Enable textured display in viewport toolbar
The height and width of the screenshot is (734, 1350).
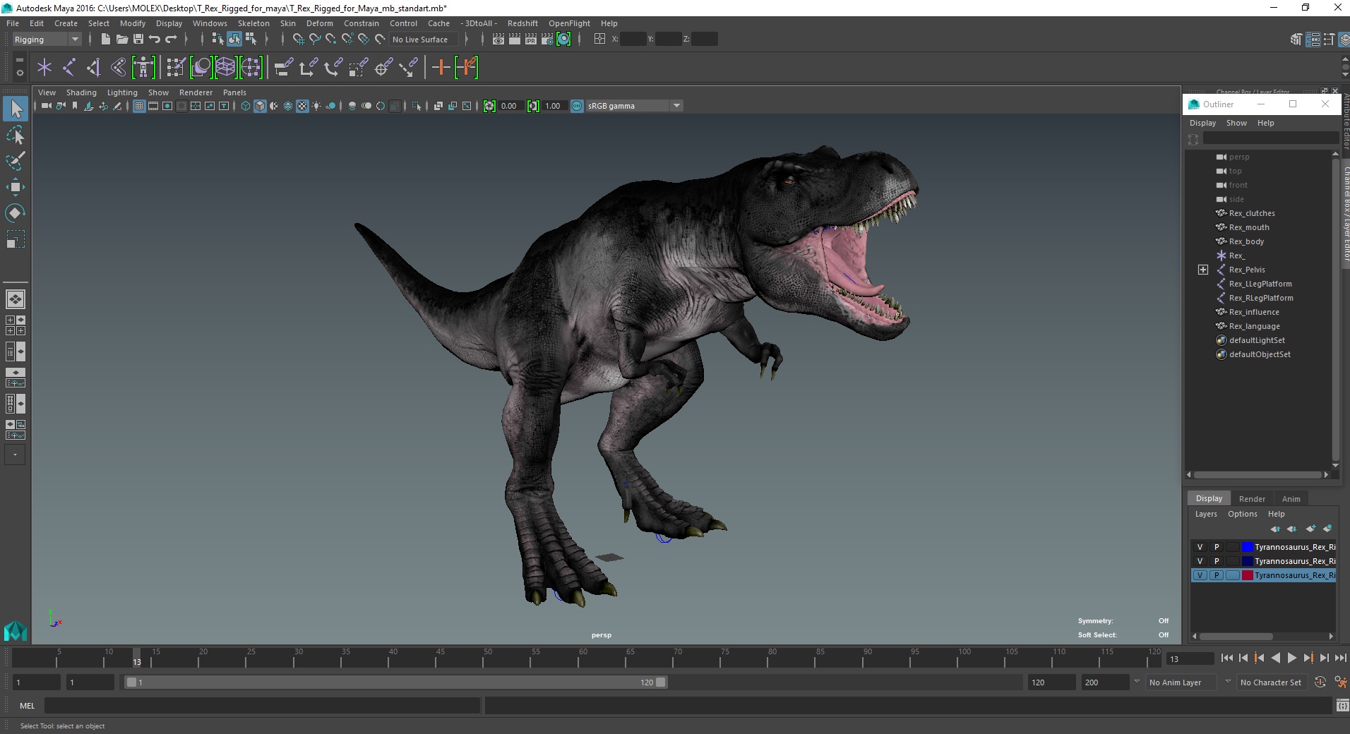coord(302,106)
